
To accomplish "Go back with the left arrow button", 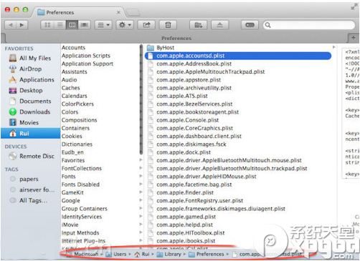I will point(11,25).
